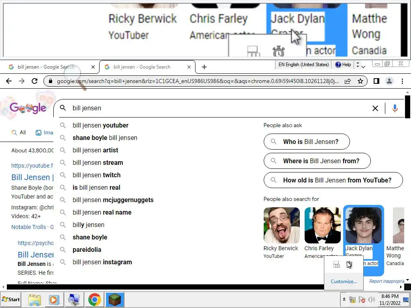Share this page using the share icon
411x308 pixels.
pos(348,81)
